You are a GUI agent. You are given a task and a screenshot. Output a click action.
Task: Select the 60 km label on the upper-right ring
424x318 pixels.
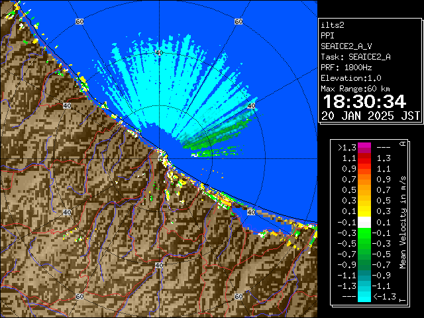tap(238, 21)
